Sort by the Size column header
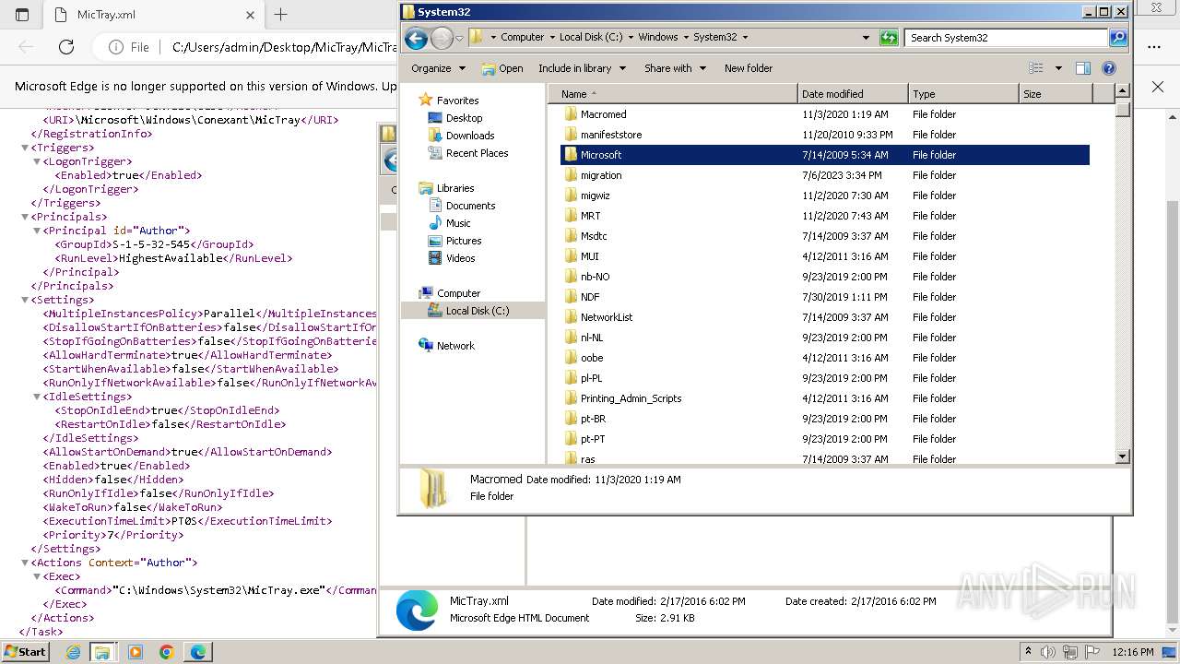The height and width of the screenshot is (664, 1180). [x=1056, y=94]
